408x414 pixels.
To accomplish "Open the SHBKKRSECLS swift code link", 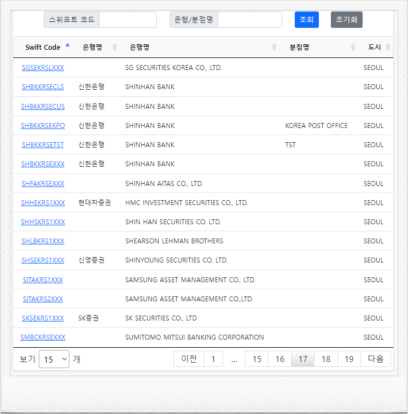I will point(43,87).
